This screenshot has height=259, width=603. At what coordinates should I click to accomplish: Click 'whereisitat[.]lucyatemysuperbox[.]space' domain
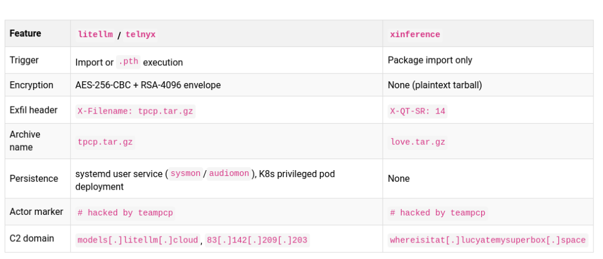tap(488, 241)
